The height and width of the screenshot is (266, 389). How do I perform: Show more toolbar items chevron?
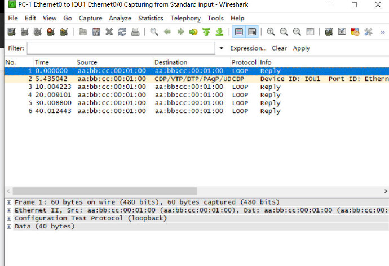tap(383, 32)
